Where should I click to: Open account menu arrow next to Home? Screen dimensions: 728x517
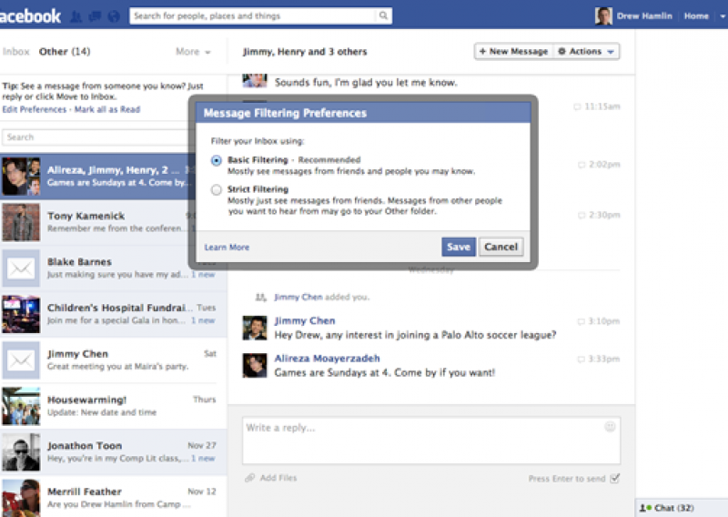point(723,15)
